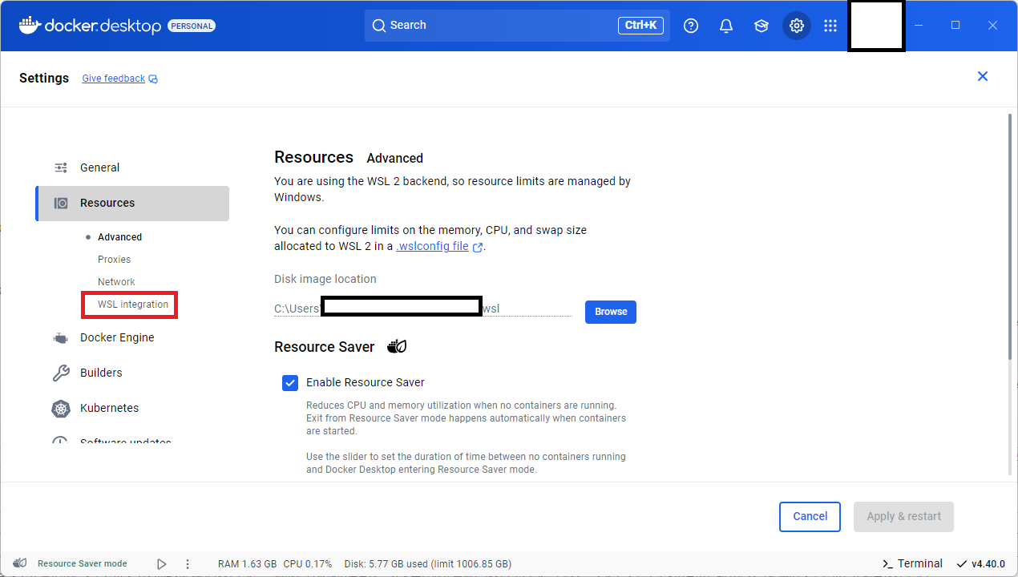Open the Kubernetes settings section
1018x577 pixels.
pyautogui.click(x=109, y=408)
